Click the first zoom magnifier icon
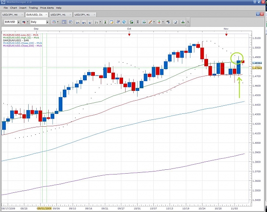Viewport: 267px width, 212px height. coord(78,22)
